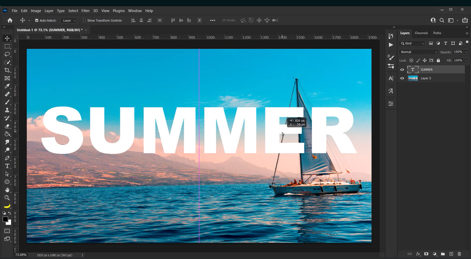Viewport: 471px width, 259px height.
Task: Open the Filter menu
Action: coord(85,11)
